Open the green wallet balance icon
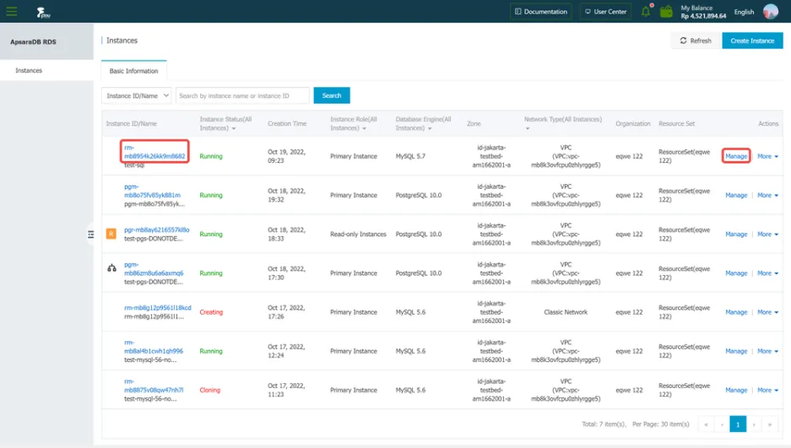Image resolution: width=791 pixels, height=448 pixels. pyautogui.click(x=666, y=11)
